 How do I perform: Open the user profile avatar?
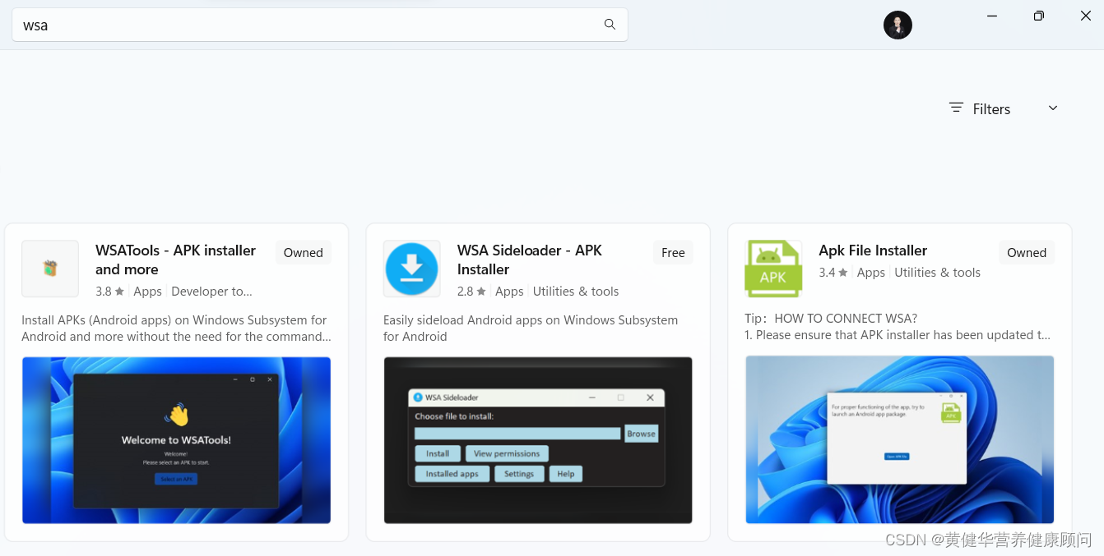(898, 25)
